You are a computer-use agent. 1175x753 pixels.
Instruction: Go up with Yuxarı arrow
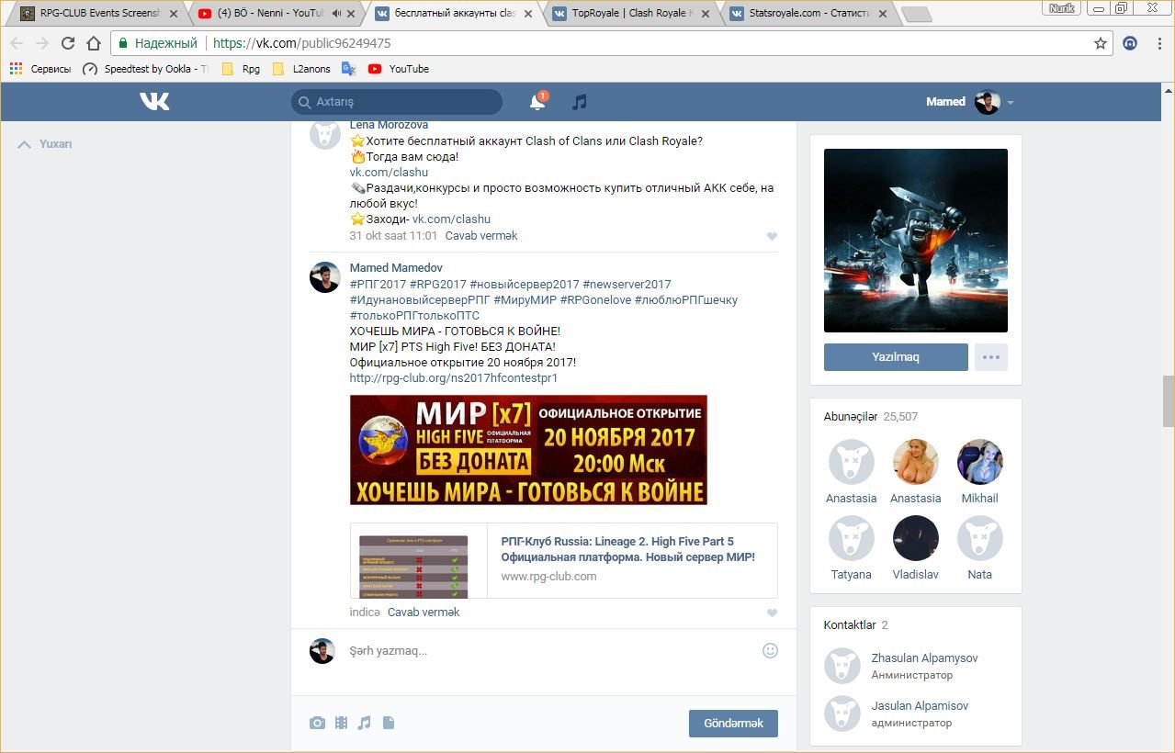pyautogui.click(x=45, y=144)
